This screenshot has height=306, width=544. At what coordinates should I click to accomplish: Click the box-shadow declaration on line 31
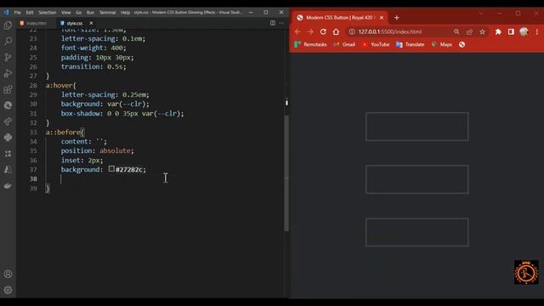122,113
